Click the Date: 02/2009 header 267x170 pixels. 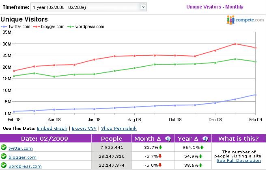(x=45, y=139)
